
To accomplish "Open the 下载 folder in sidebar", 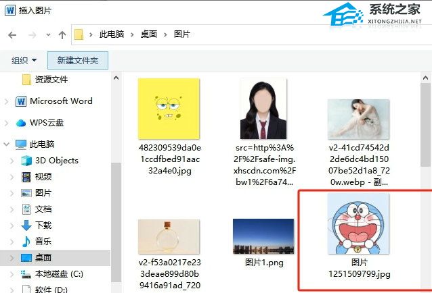I will point(43,225).
